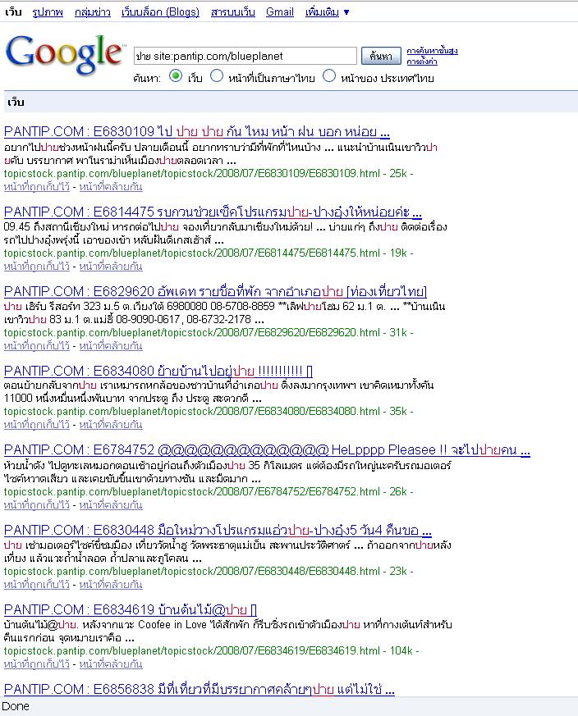Click the Done status bar text
Image resolution: width=578 pixels, height=716 pixels.
(16, 706)
